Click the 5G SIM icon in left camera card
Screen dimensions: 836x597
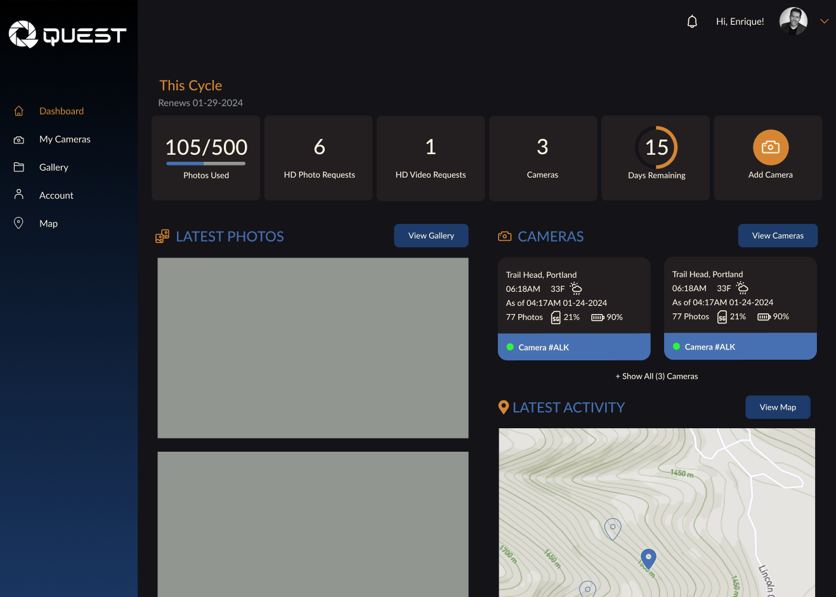[x=556, y=317]
